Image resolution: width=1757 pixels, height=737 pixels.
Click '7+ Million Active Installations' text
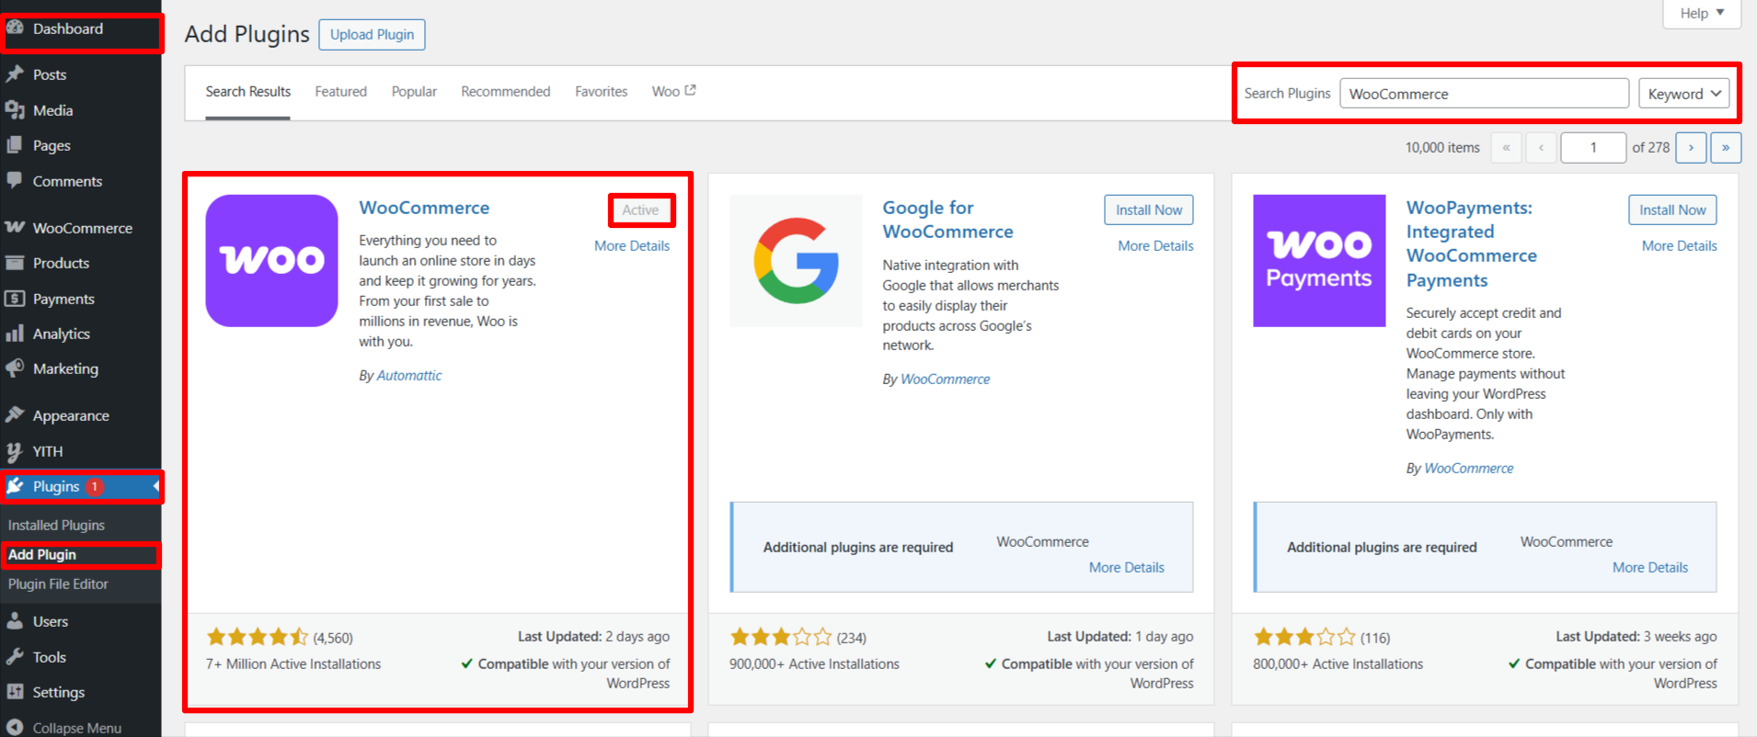click(293, 663)
